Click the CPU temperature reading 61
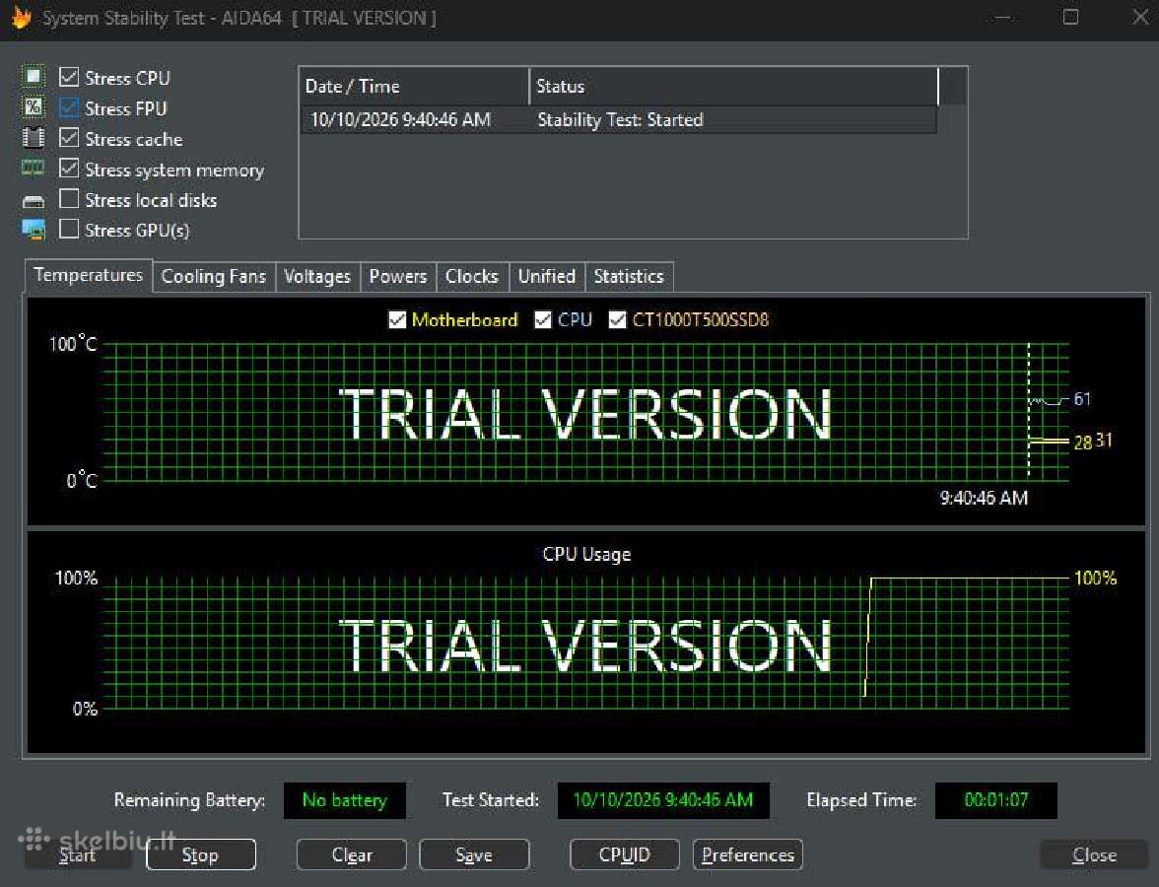 (x=1082, y=399)
